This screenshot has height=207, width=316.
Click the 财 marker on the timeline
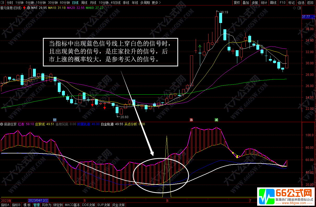pos(55,120)
